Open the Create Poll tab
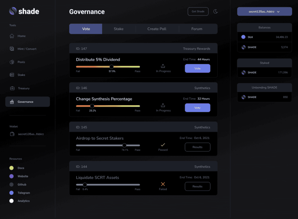The width and height of the screenshot is (298, 219). tap(157, 29)
